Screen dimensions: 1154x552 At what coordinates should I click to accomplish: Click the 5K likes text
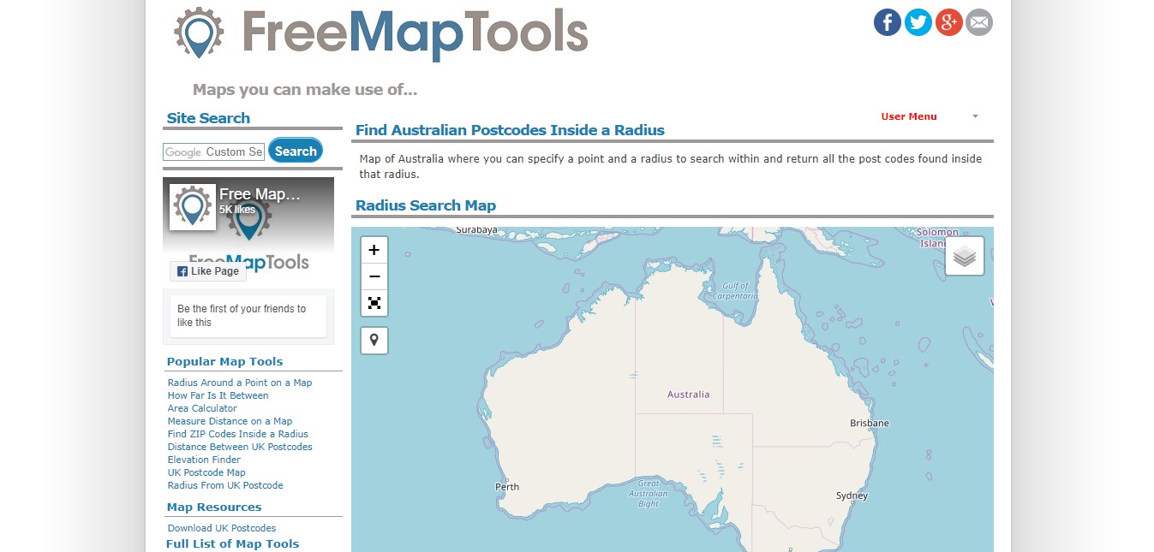click(x=237, y=209)
